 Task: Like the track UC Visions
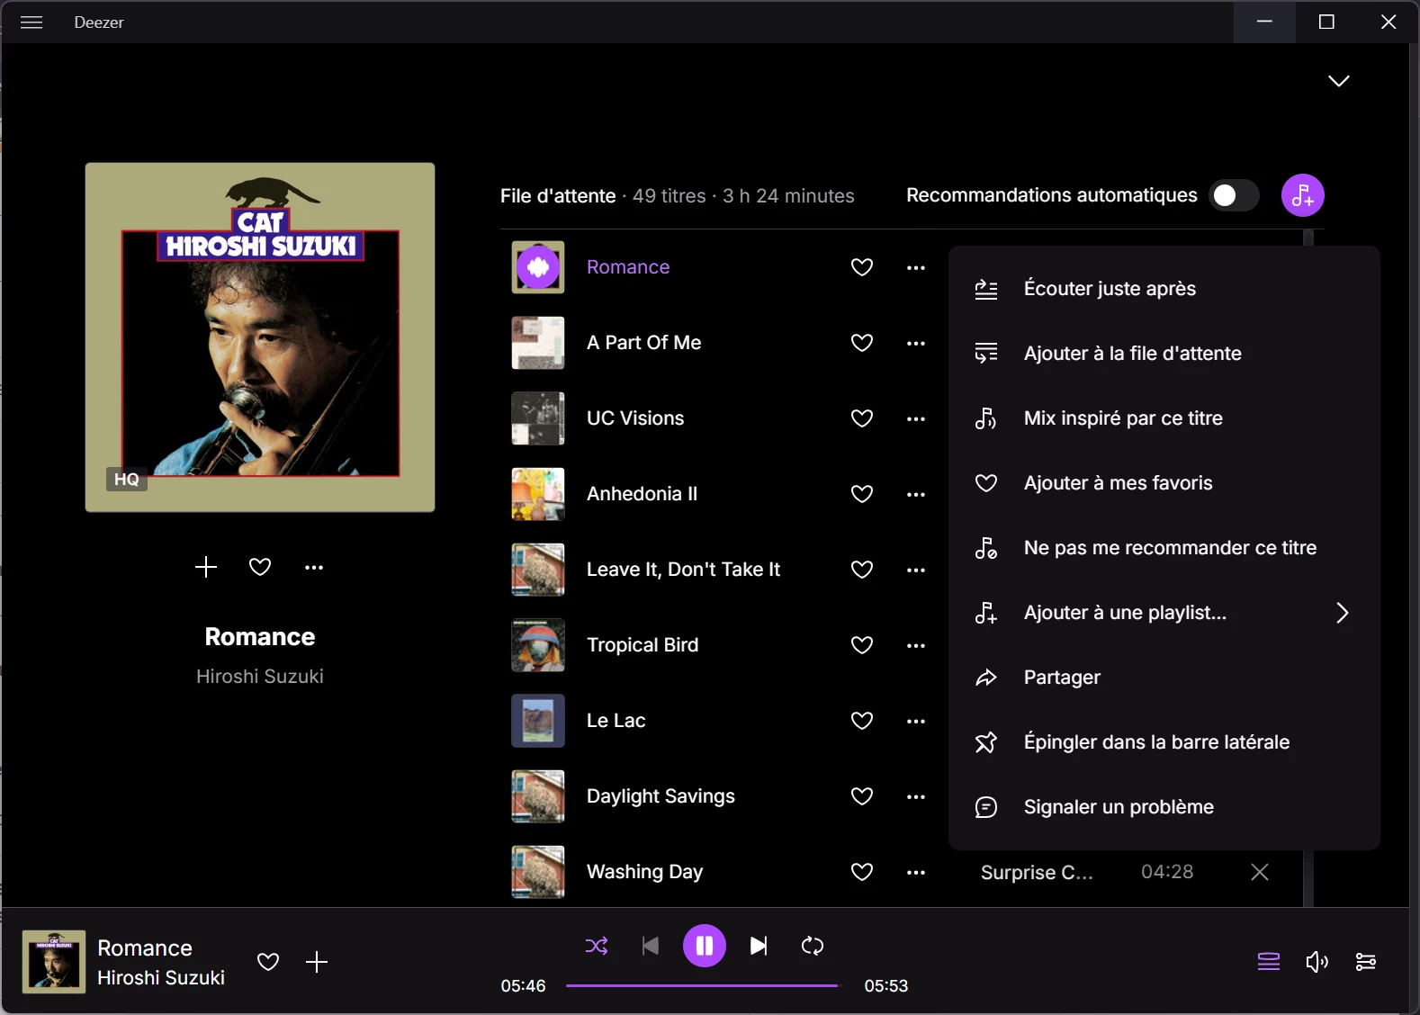click(x=862, y=418)
